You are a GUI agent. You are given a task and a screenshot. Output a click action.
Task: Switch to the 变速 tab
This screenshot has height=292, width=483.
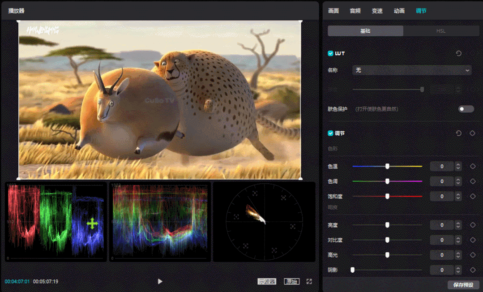coord(377,11)
